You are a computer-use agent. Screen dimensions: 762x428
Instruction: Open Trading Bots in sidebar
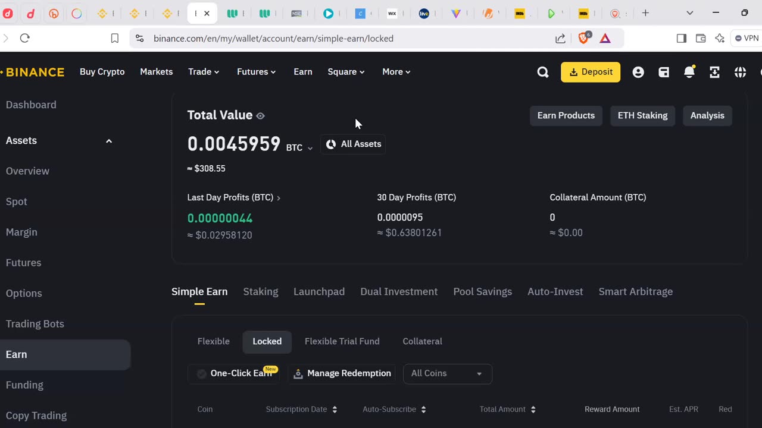[x=35, y=324]
